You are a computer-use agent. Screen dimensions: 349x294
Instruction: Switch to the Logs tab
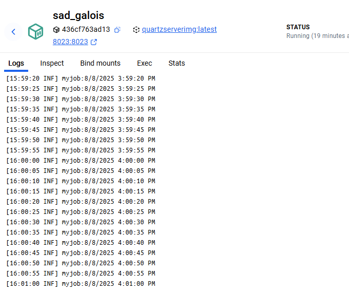pos(16,63)
